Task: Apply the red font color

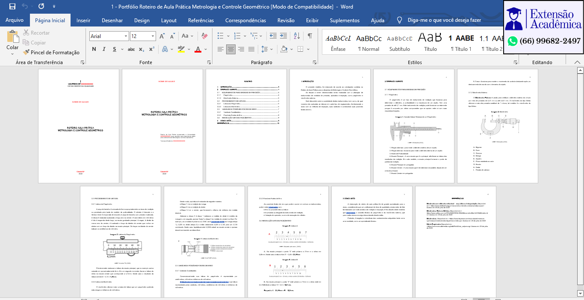Action: pyautogui.click(x=198, y=49)
